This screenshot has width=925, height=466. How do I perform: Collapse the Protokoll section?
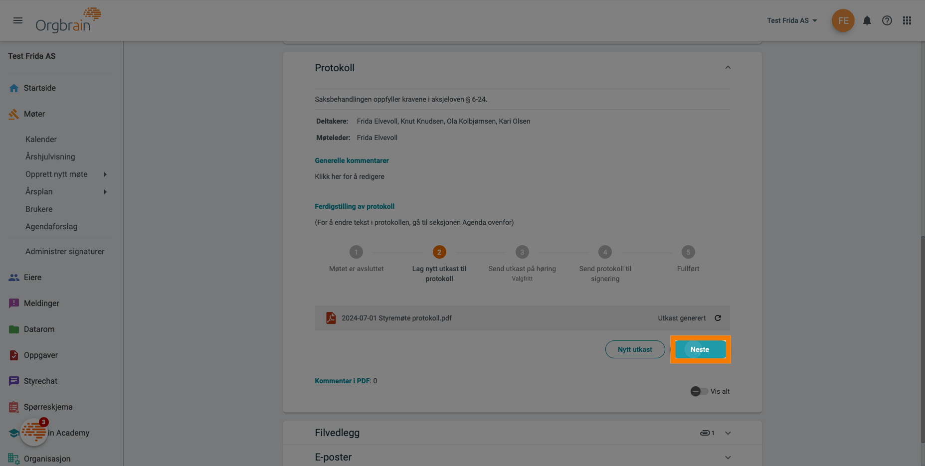coord(728,68)
